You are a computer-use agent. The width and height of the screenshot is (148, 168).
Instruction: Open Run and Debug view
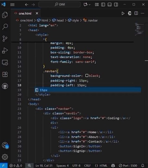(5, 50)
